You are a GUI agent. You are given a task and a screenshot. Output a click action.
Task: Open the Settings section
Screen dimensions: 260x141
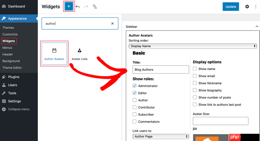point(15,101)
